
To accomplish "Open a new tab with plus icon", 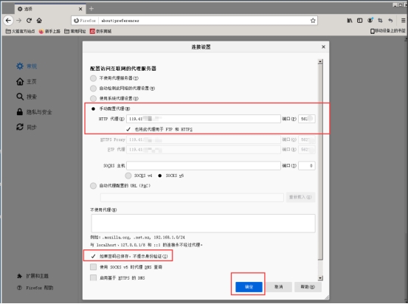I will pos(91,9).
